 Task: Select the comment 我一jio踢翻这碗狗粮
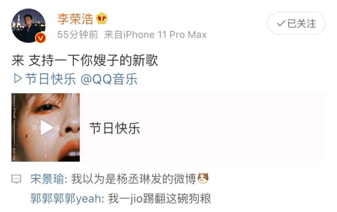pyautogui.click(x=159, y=198)
